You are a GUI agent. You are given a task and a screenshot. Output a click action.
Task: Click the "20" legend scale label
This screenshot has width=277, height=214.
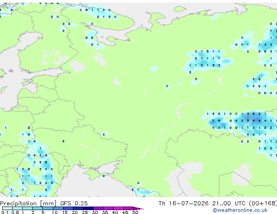(x=75, y=212)
